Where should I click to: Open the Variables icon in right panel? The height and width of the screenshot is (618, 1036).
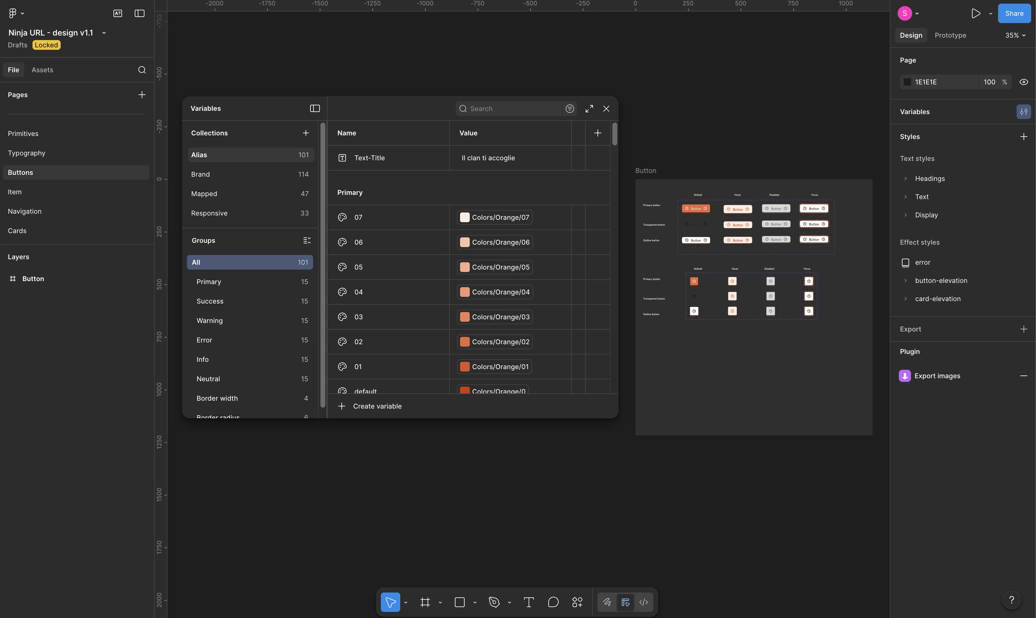pyautogui.click(x=1024, y=112)
